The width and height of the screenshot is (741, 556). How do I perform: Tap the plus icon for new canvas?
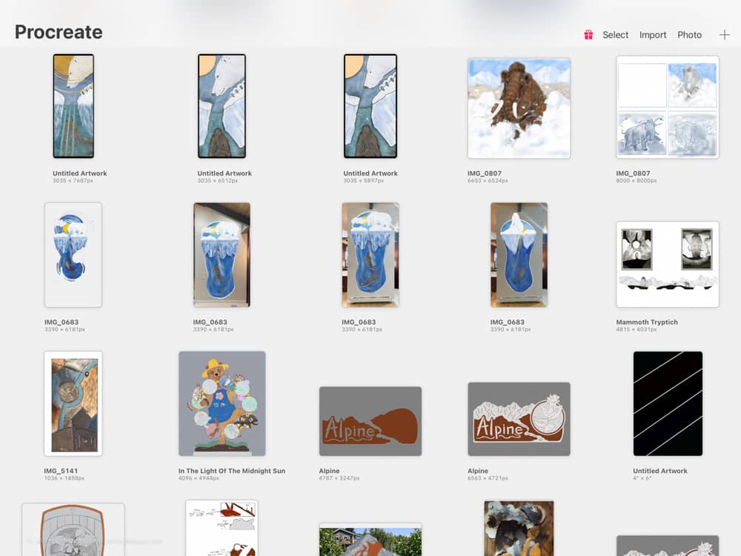725,35
